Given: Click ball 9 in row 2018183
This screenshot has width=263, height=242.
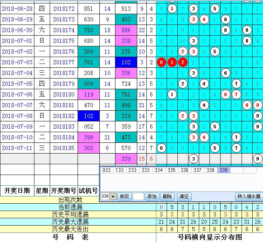Looking at the screenshot, I should pyautogui.click(x=258, y=126).
